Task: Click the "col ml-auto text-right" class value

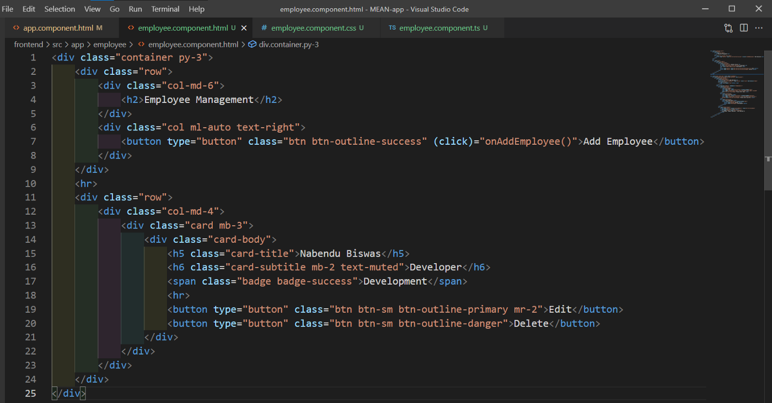Action: (x=230, y=128)
